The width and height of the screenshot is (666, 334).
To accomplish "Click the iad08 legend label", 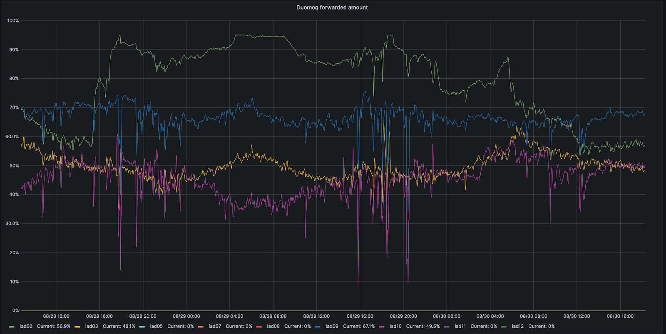I will tap(273, 327).
